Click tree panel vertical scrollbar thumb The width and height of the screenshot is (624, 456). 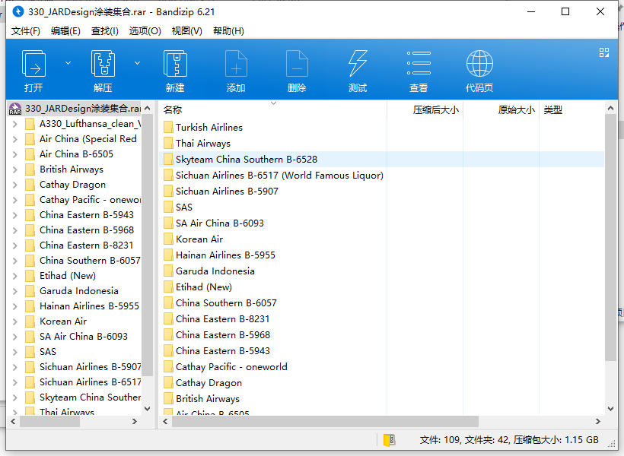tap(147, 245)
